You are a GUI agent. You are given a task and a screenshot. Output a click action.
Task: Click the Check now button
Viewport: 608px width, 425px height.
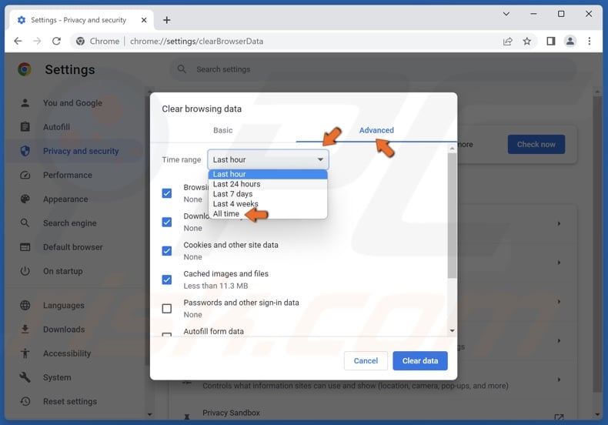pyautogui.click(x=536, y=144)
